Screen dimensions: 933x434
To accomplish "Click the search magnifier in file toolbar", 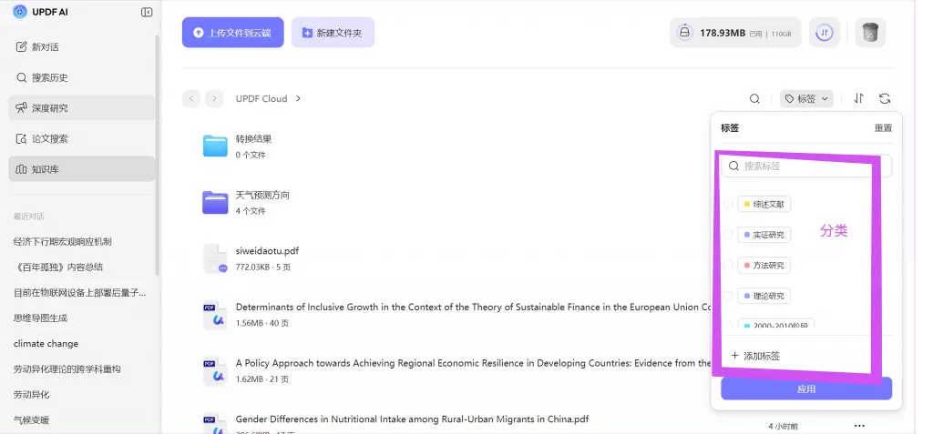I will (754, 99).
